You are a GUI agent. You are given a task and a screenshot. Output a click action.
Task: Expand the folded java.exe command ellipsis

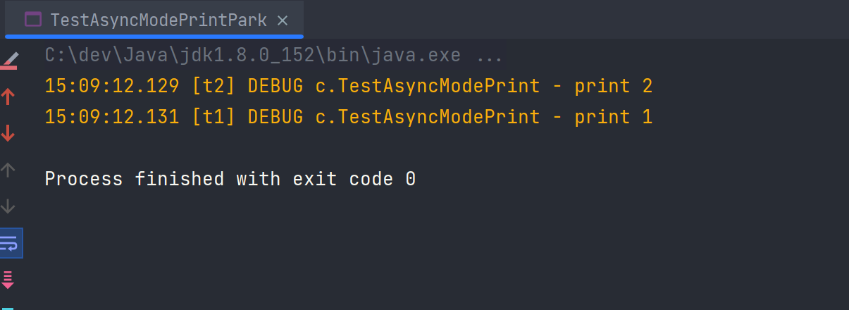pyautogui.click(x=489, y=55)
